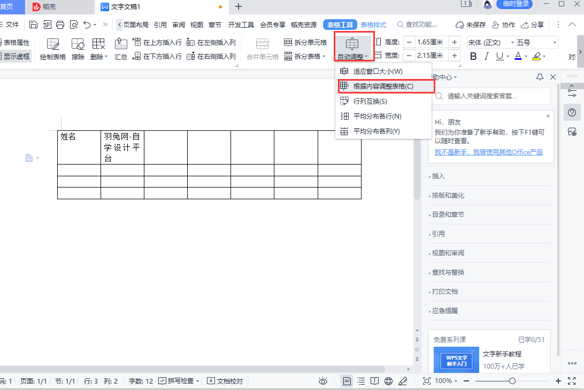
Task: Insert a row below (在下方插入行)
Action: tap(157, 56)
